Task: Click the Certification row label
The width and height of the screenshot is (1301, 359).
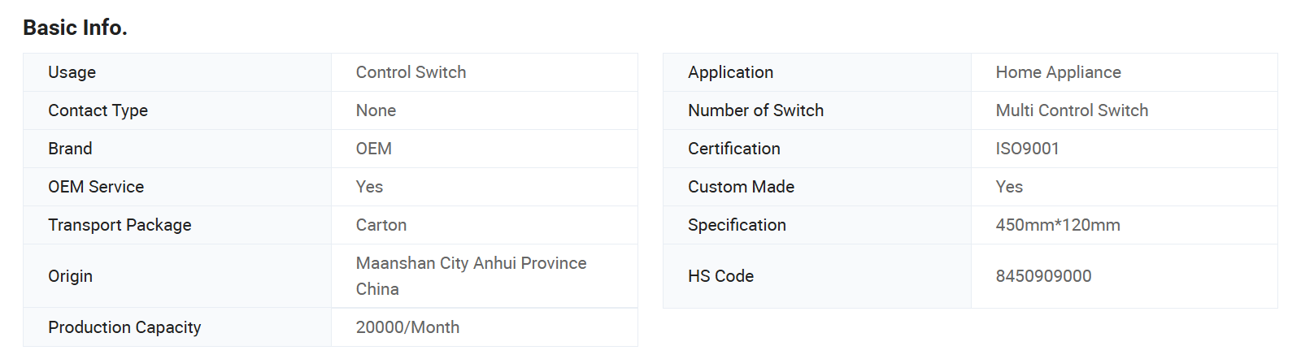Action: tap(733, 149)
